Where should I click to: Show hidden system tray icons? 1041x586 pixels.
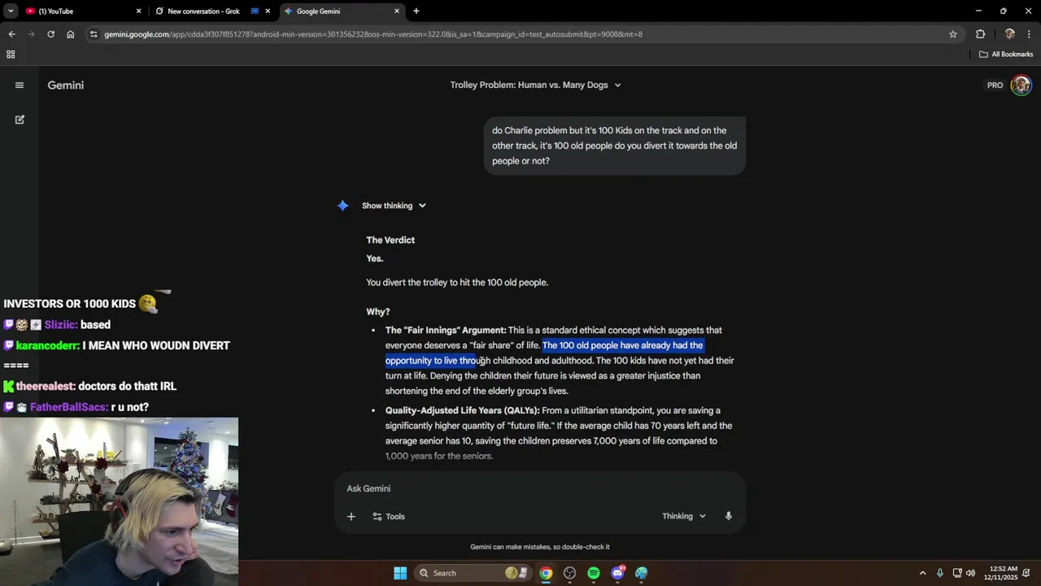922,573
